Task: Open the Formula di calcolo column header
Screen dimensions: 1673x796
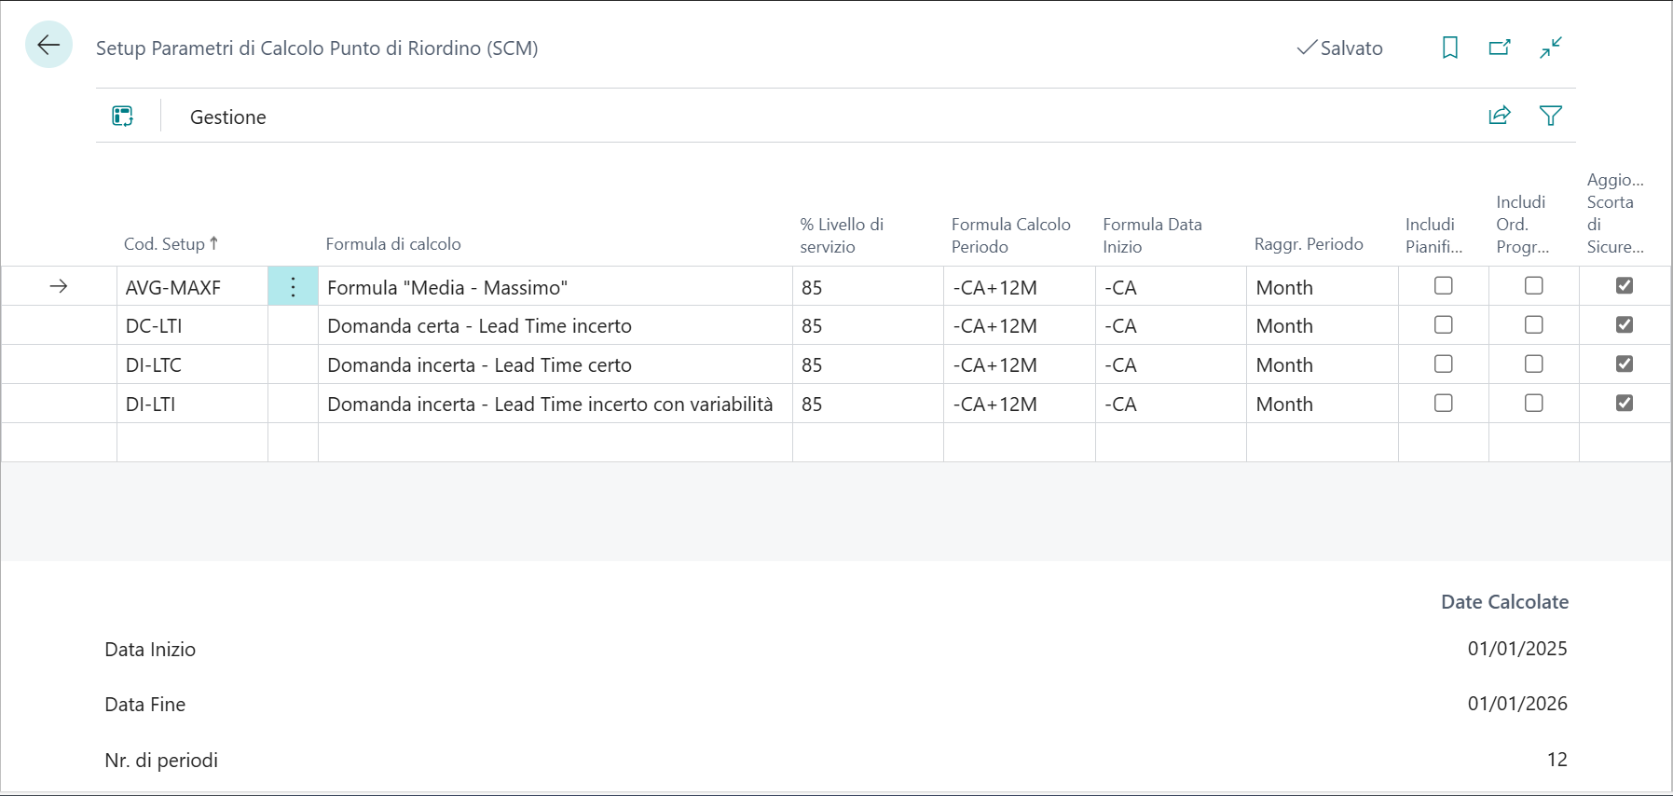Action: (393, 244)
